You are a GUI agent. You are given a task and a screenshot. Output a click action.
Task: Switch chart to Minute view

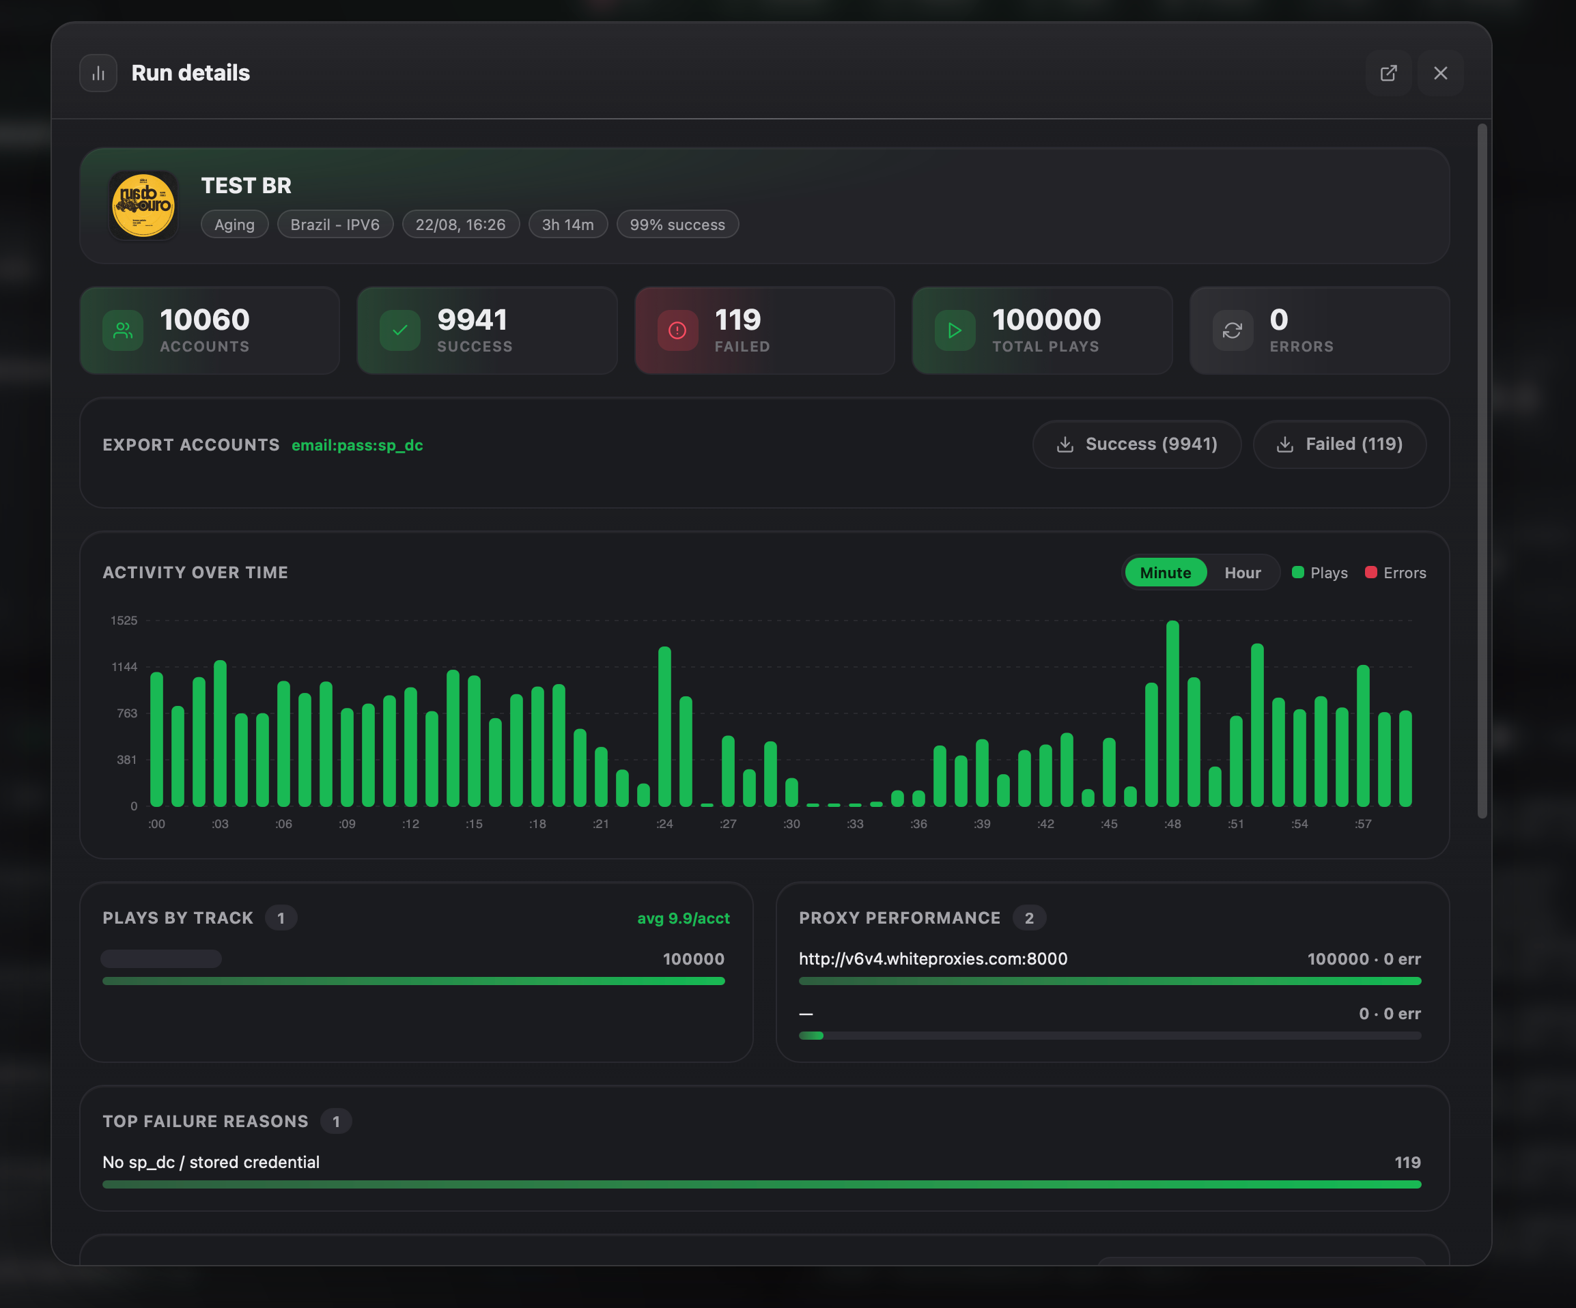tap(1166, 573)
